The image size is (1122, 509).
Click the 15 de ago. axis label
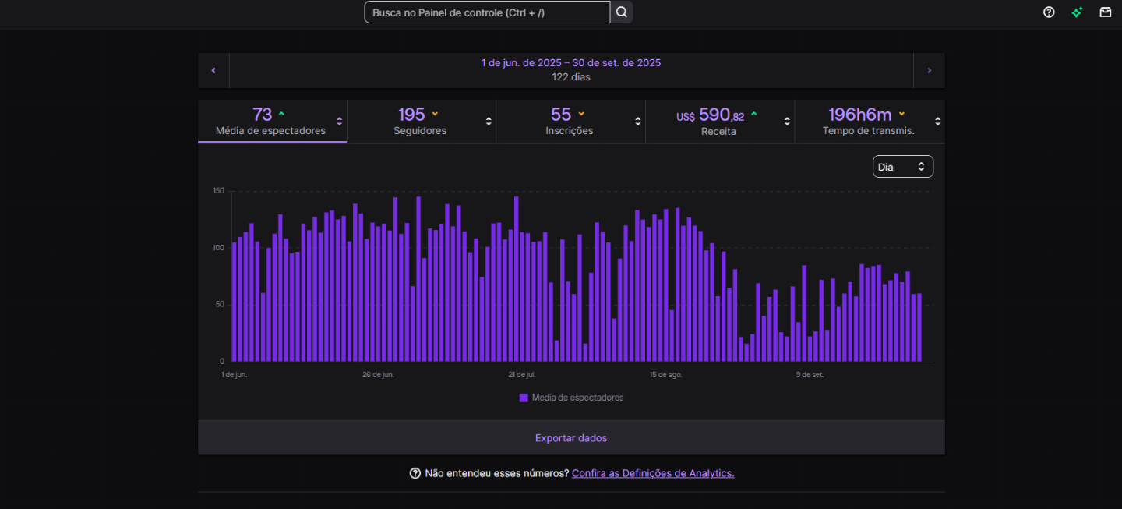coord(666,375)
